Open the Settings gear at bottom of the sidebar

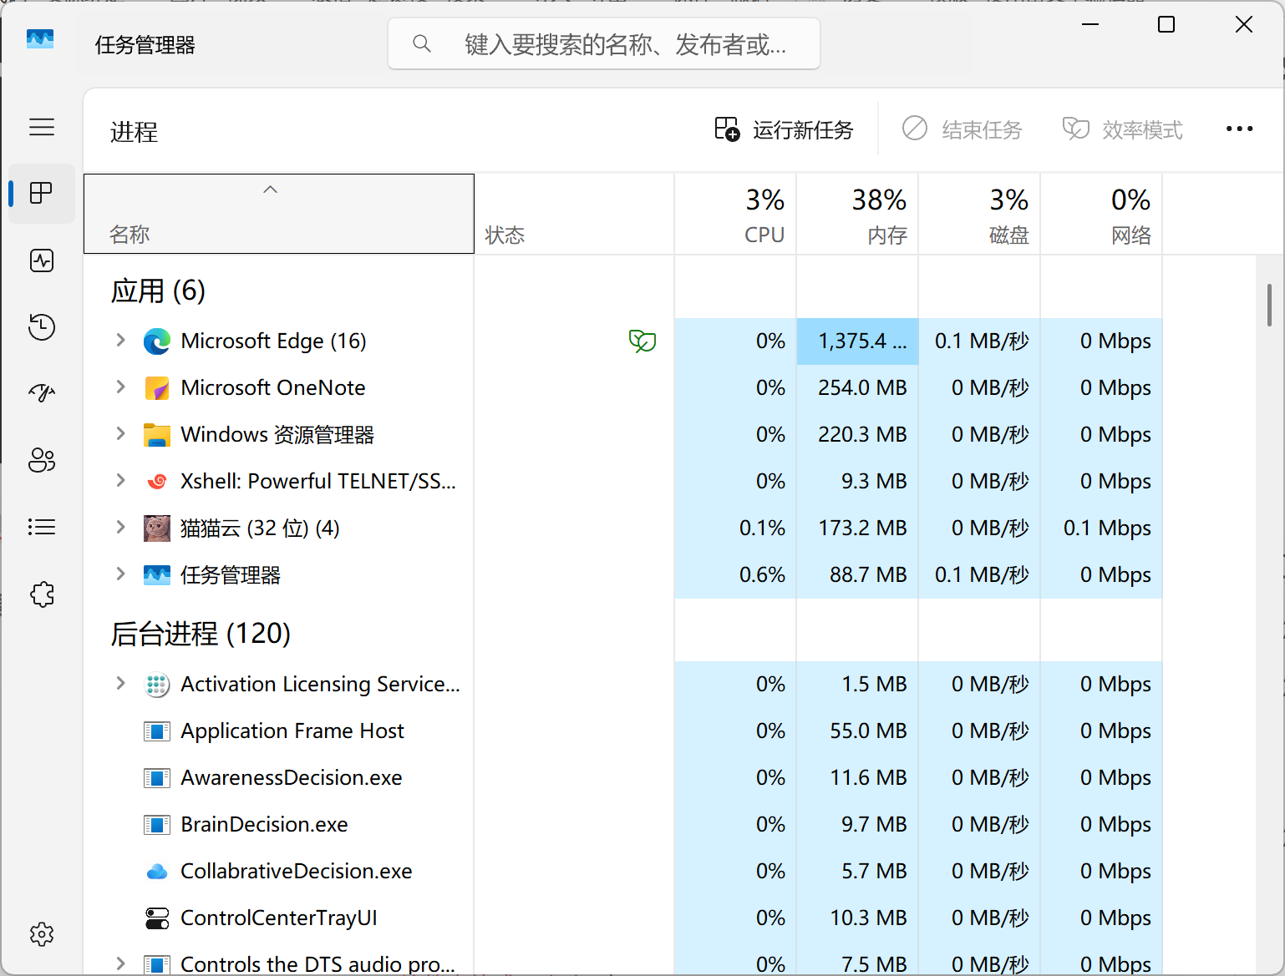[x=42, y=934]
